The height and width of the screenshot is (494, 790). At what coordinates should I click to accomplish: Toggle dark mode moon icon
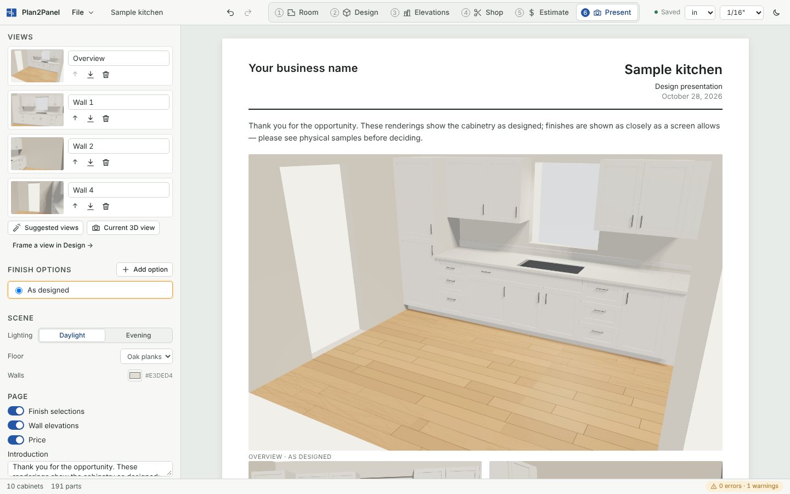point(776,13)
